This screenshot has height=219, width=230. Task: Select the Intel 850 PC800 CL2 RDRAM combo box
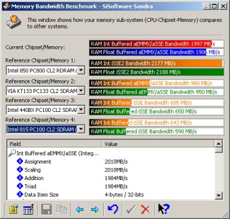(x=46, y=70)
